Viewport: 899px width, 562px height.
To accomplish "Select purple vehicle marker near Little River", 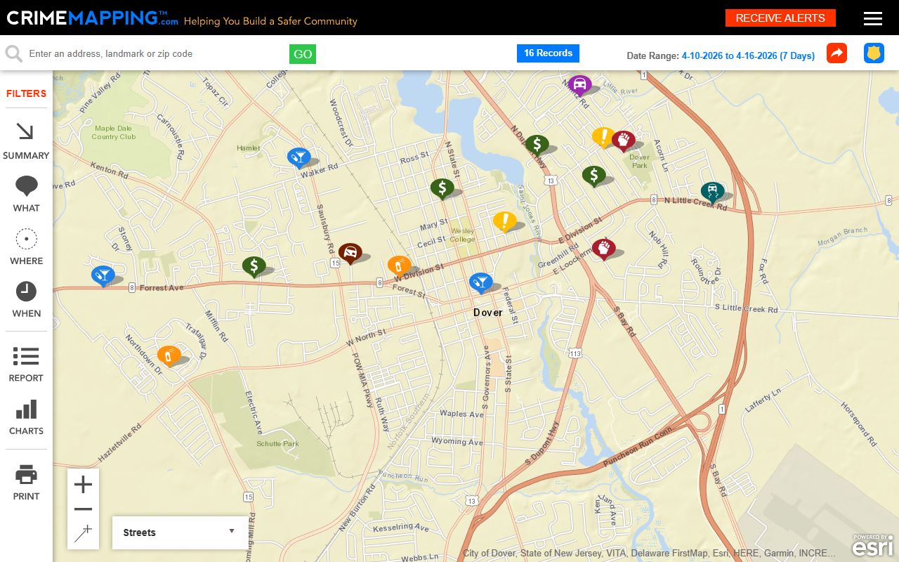I will 579,86.
